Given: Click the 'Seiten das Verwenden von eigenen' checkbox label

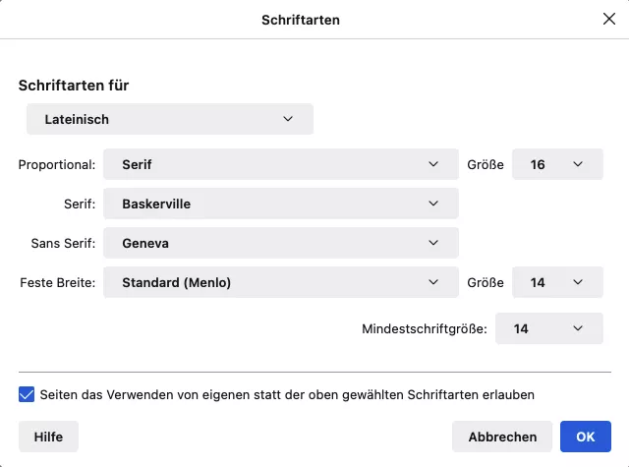Looking at the screenshot, I should pyautogui.click(x=287, y=394).
